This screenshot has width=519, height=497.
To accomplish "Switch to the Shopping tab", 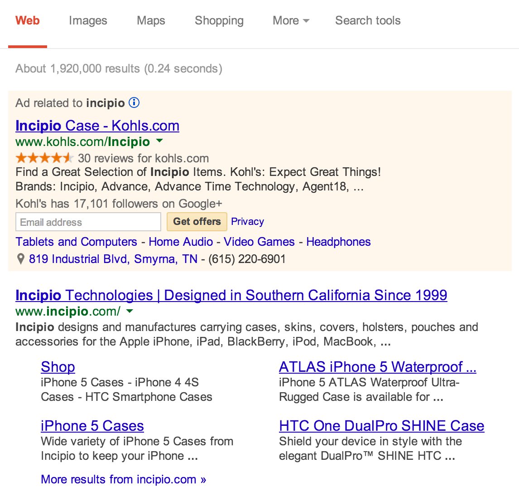I will tap(219, 20).
